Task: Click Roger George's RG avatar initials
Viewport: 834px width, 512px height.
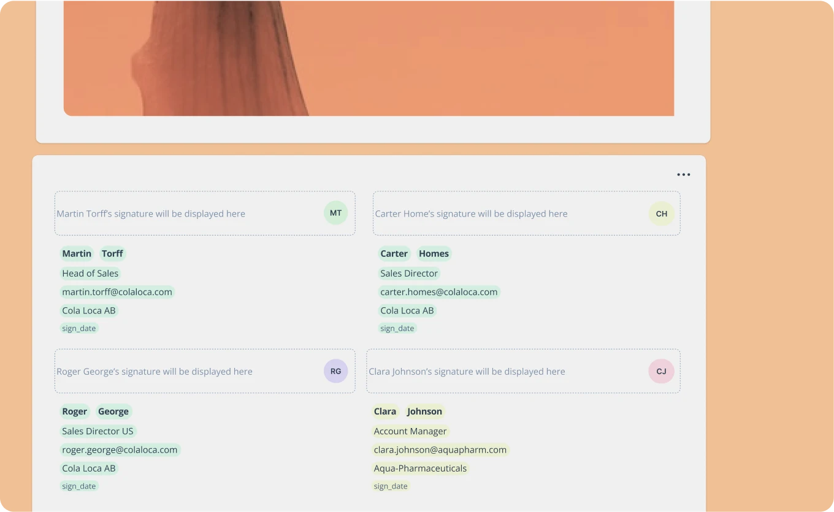Action: 335,371
